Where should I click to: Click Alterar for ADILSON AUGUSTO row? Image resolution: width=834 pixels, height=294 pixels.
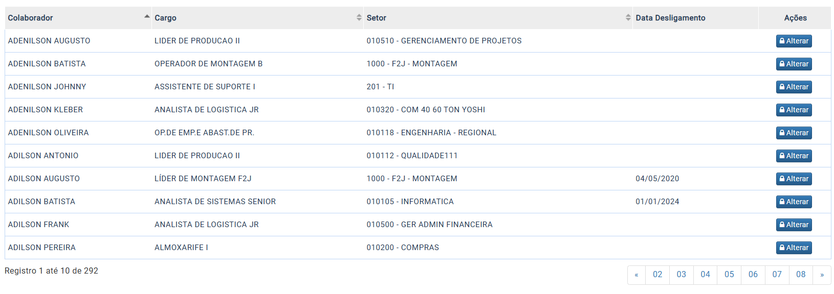click(x=794, y=179)
